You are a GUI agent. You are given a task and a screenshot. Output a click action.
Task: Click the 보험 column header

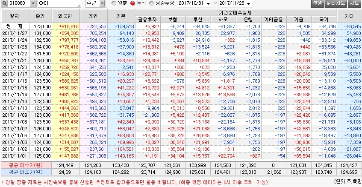(173, 20)
